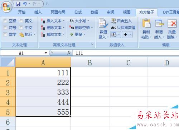Image resolution: width=179 pixels, height=130 pixels.
Task: Switch to the 数据 tab
Action: tap(94, 12)
